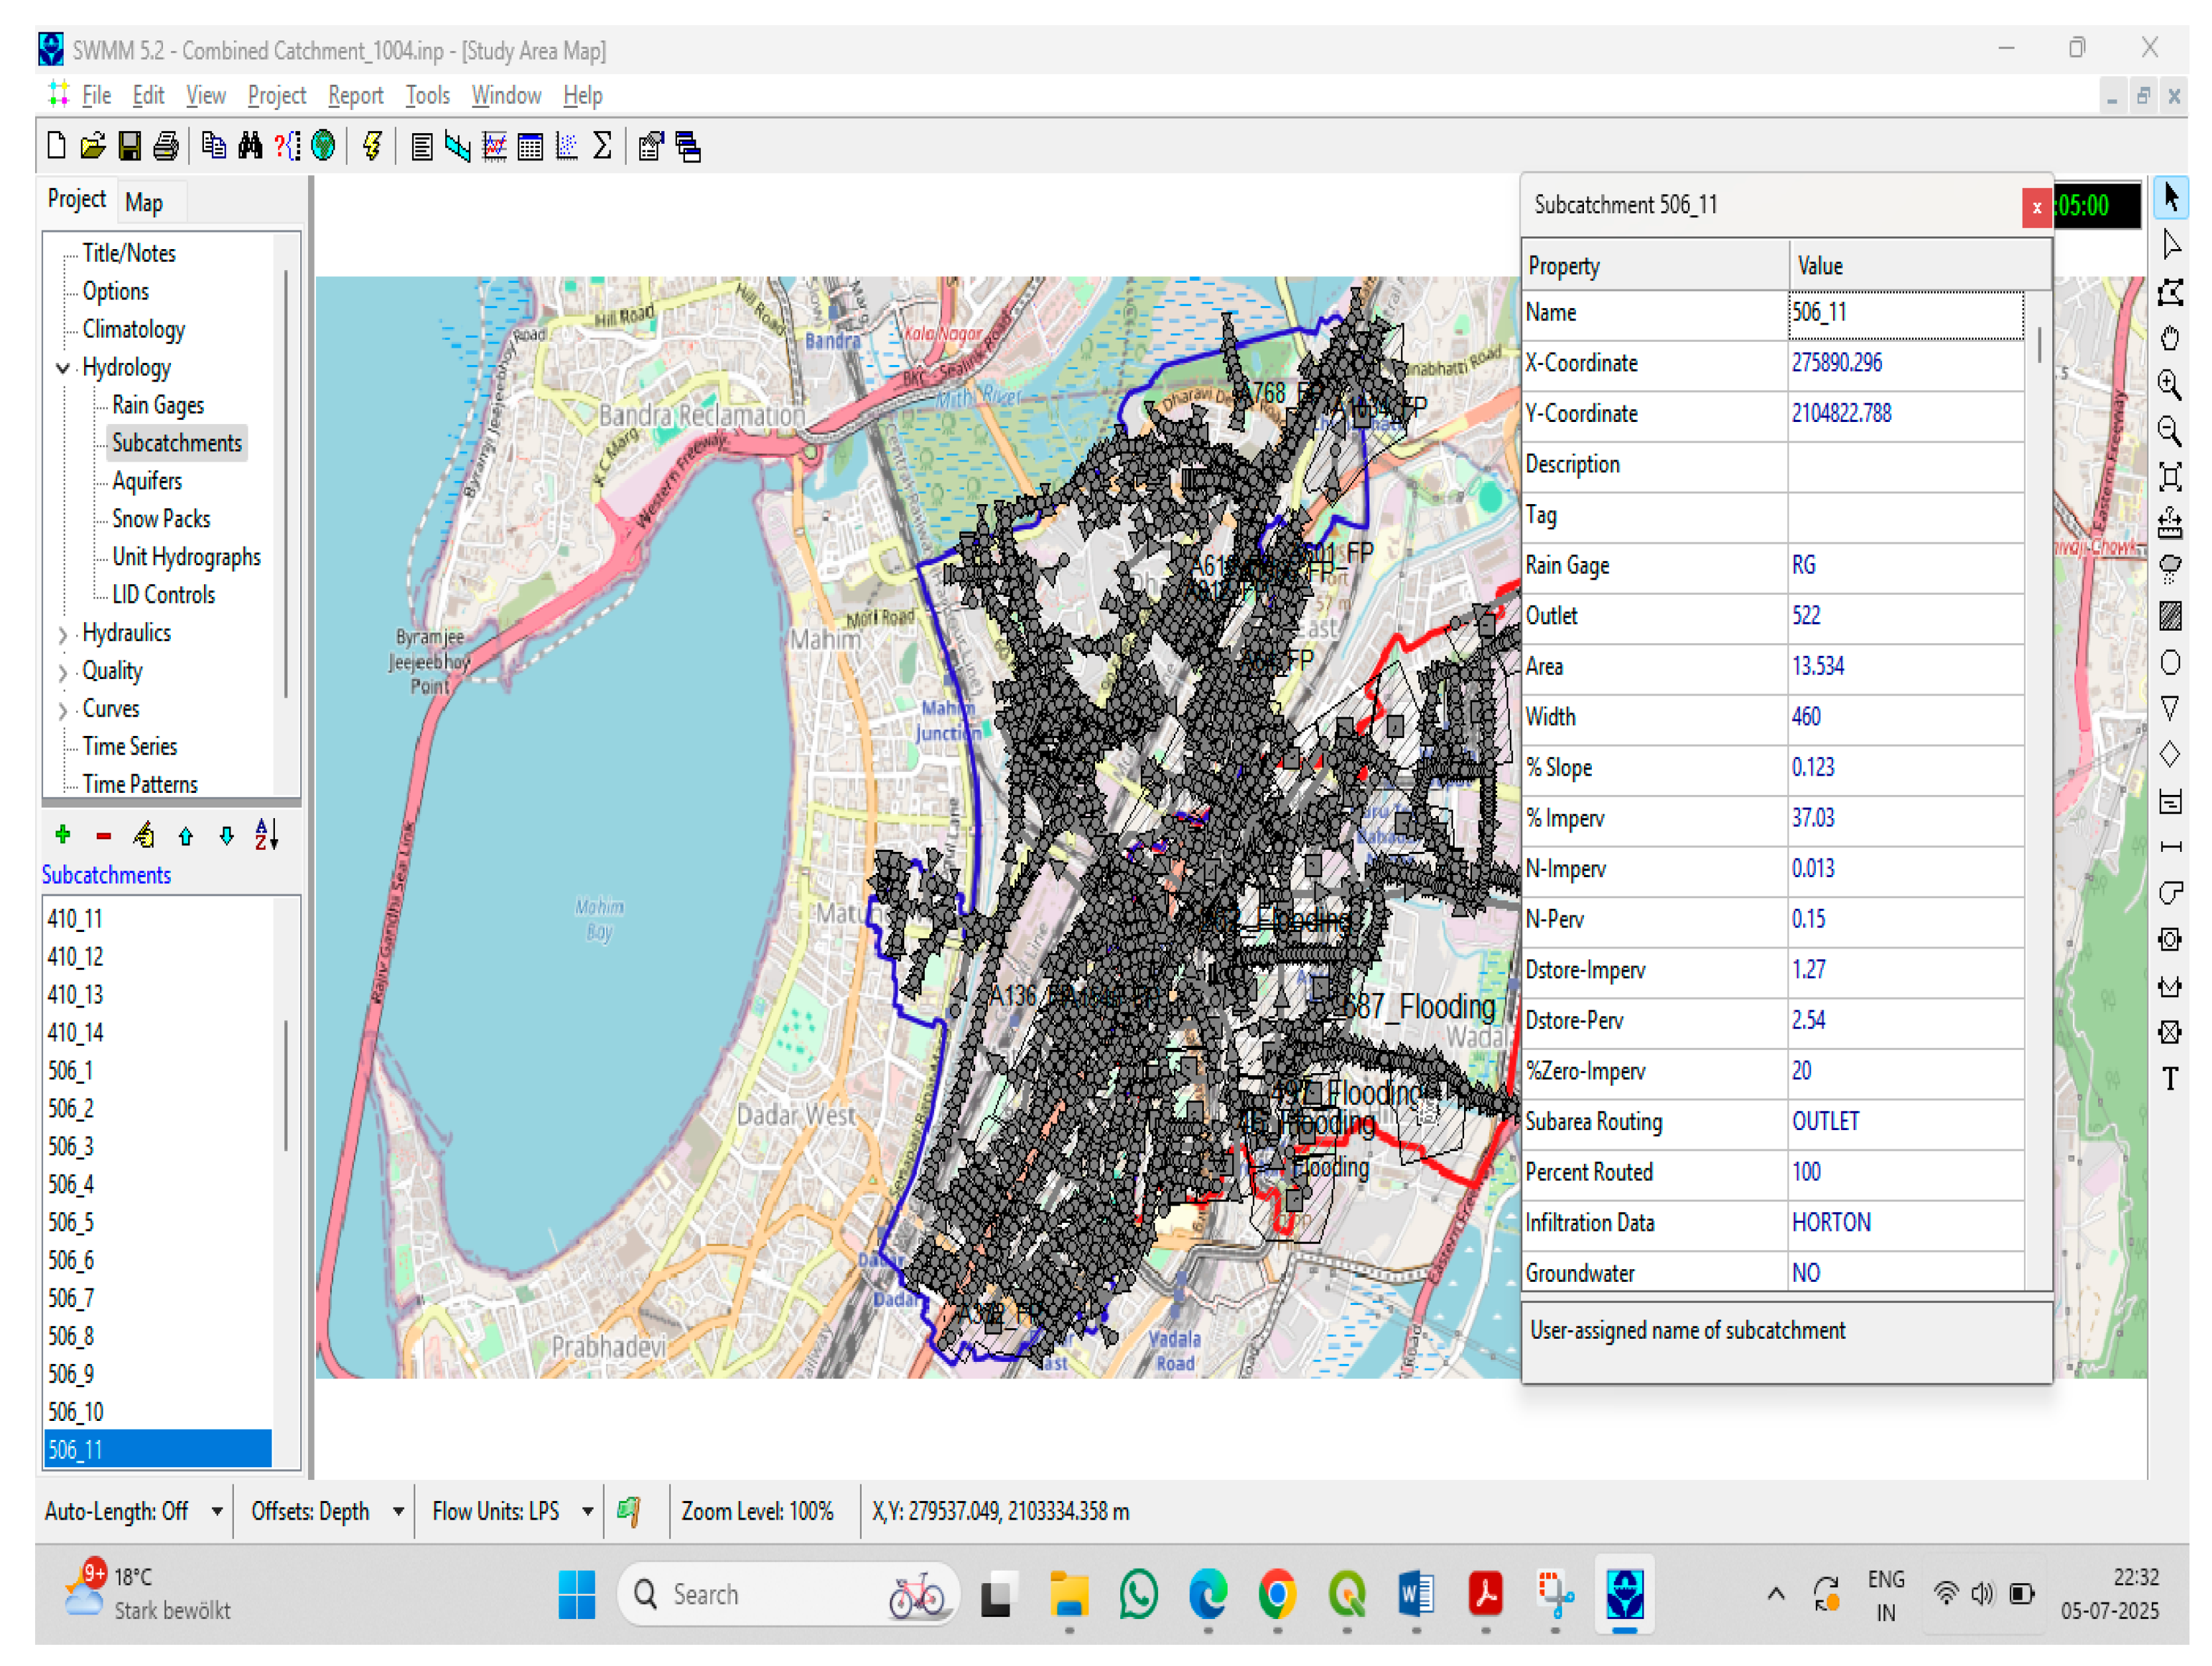
Task: Switch to the Map tab
Action: pyautogui.click(x=144, y=203)
